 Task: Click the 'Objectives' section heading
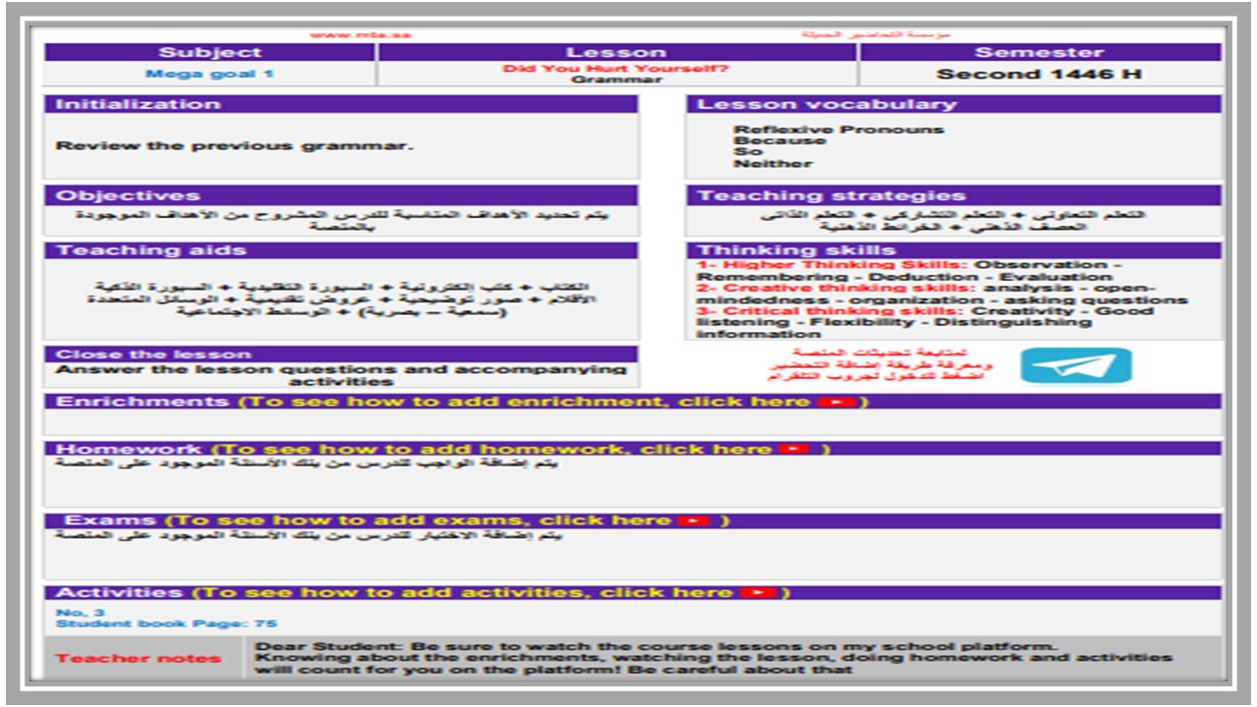[128, 195]
